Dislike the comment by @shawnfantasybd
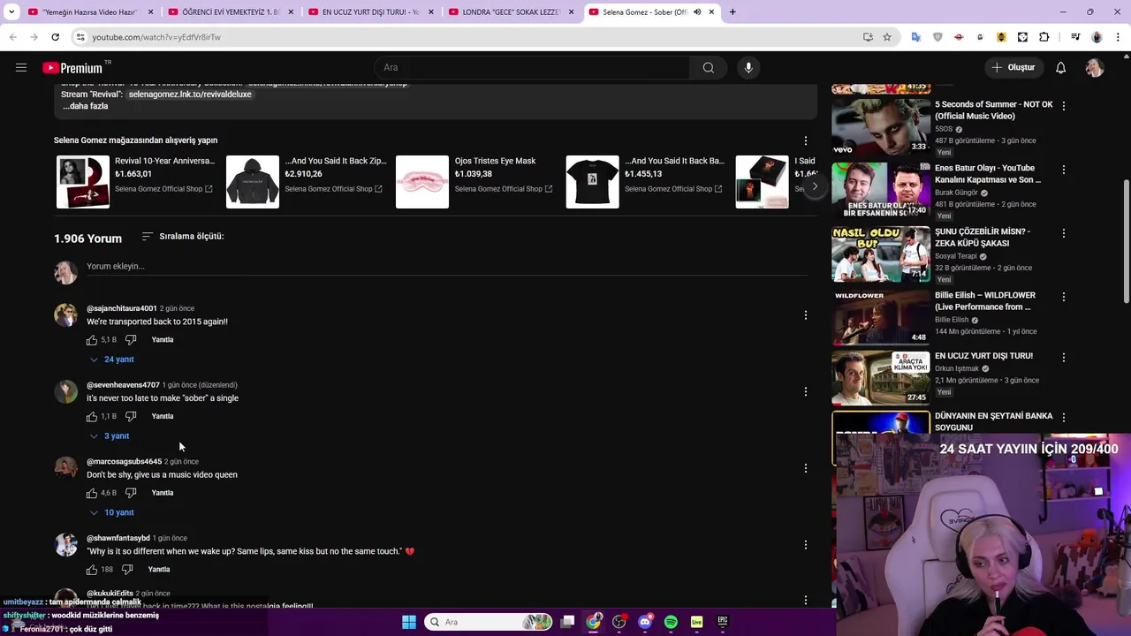This screenshot has width=1131, height=636. 127,570
